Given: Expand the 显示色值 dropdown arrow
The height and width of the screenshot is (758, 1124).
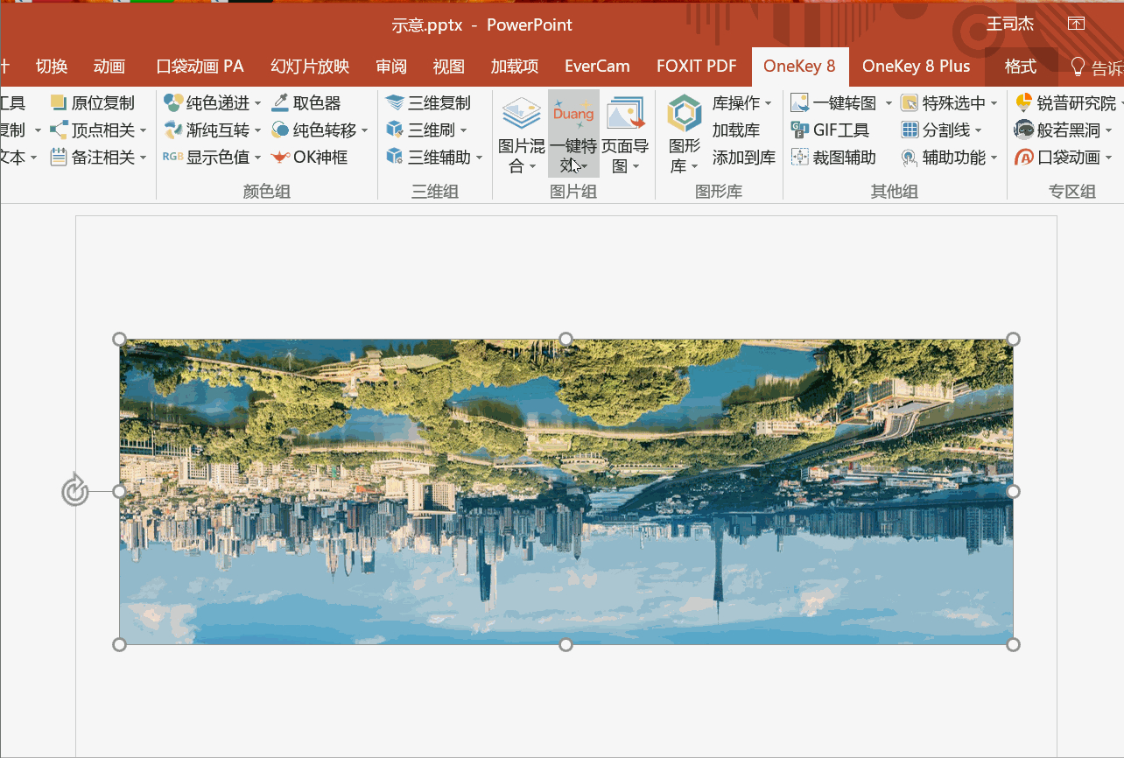Looking at the screenshot, I should (257, 158).
